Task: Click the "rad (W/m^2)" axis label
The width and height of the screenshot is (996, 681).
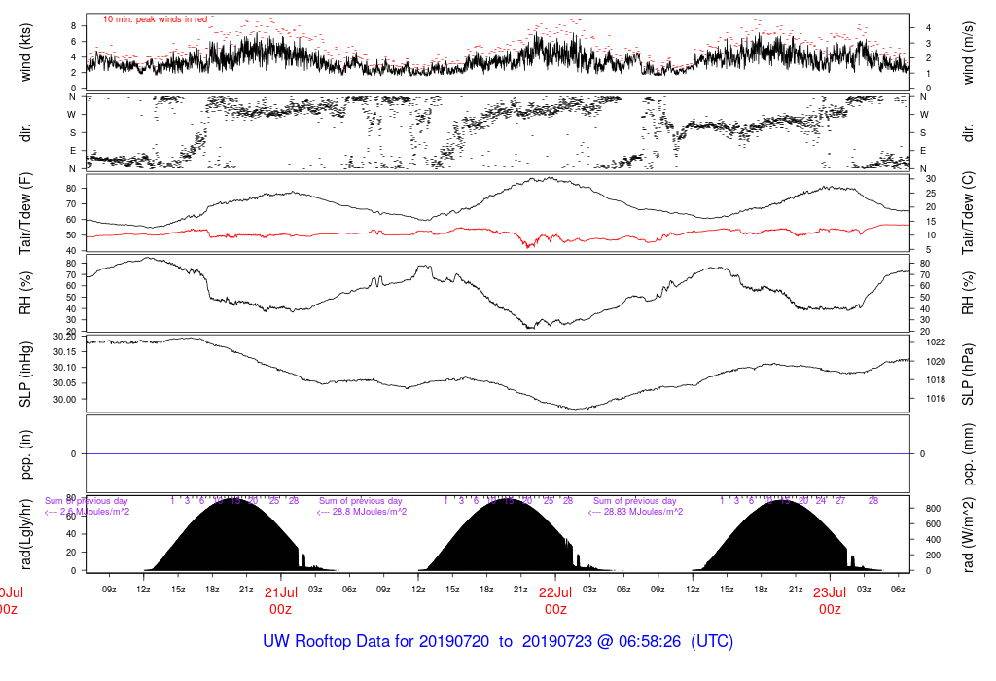Action: (x=970, y=533)
